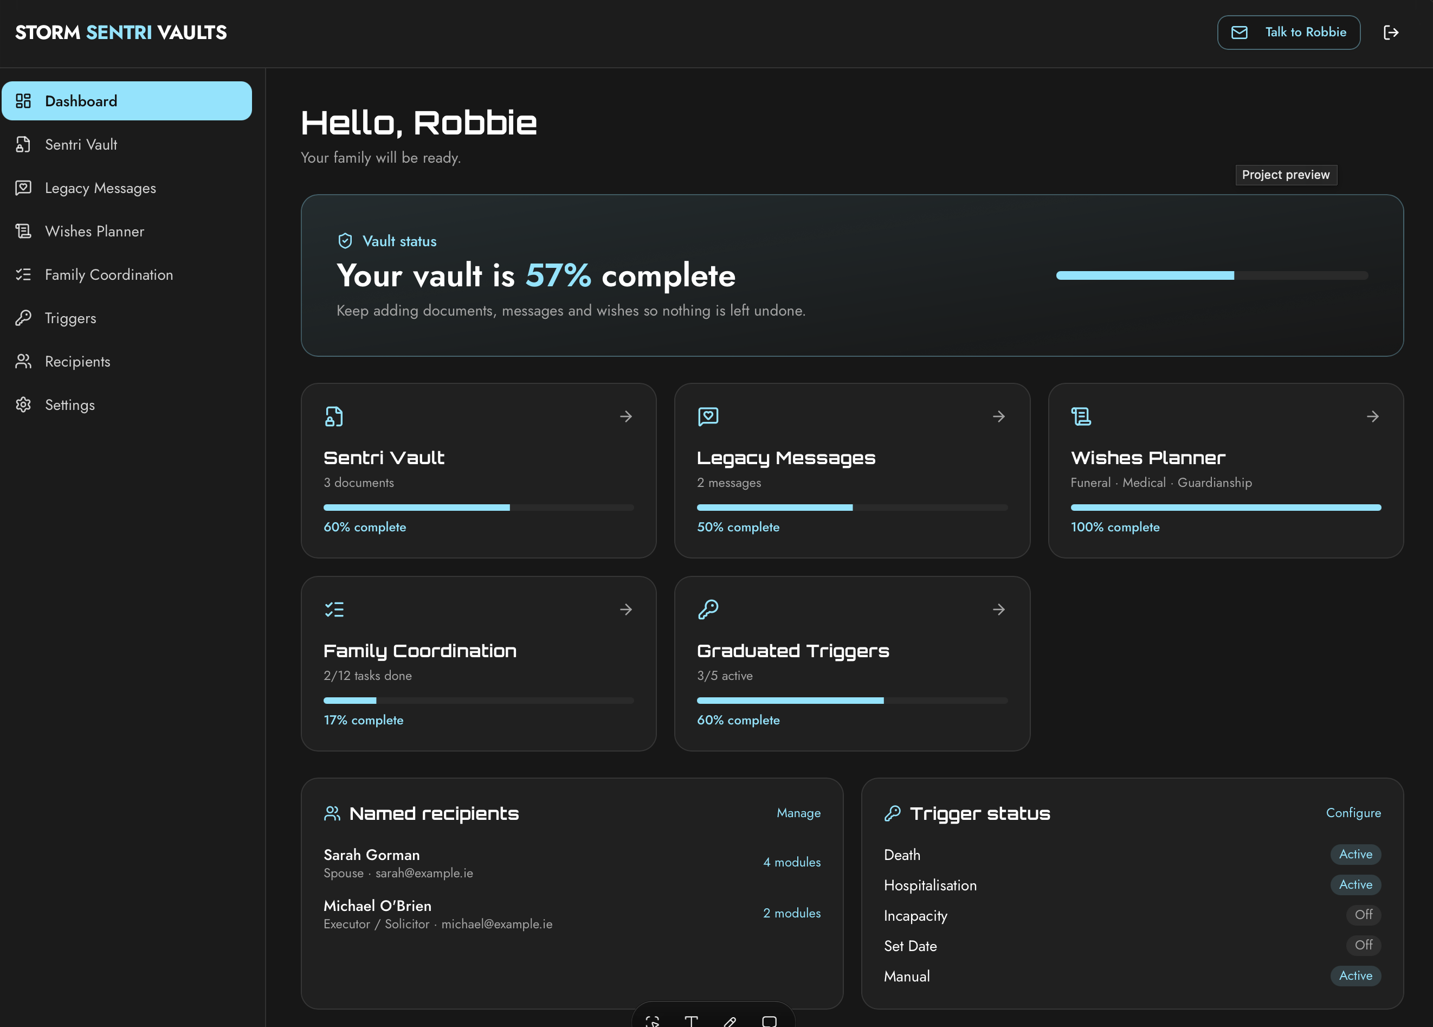Go to Triggers in the sidebar
The image size is (1433, 1027).
[x=127, y=318]
